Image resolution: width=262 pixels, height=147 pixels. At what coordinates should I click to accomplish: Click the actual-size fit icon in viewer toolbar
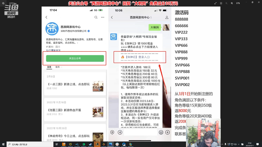pyautogui.click(x=221, y=3)
